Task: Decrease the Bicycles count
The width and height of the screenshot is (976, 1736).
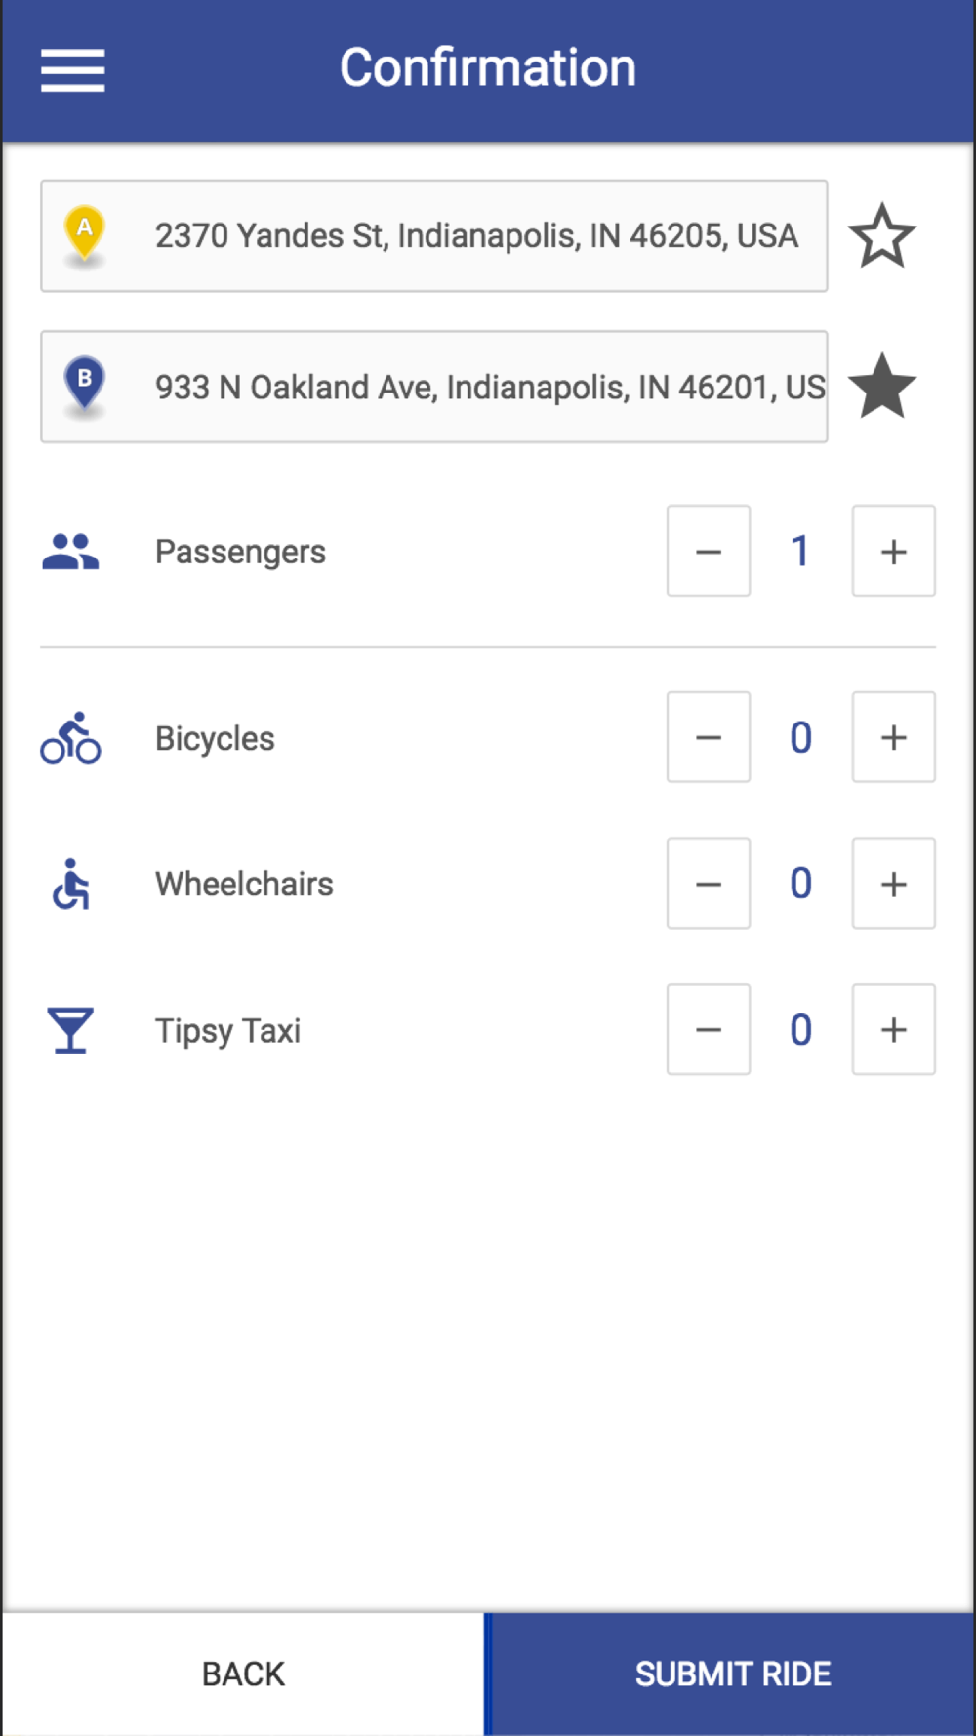Action: 709,737
